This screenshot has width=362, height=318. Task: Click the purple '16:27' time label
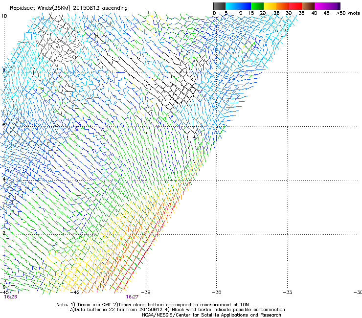132,297
